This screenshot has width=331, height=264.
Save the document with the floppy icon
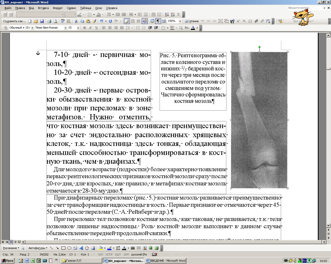(42, 21)
